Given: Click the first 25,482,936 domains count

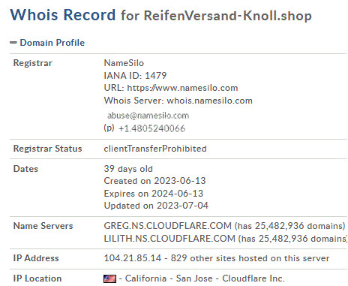Looking at the screenshot, I should point(300,226).
